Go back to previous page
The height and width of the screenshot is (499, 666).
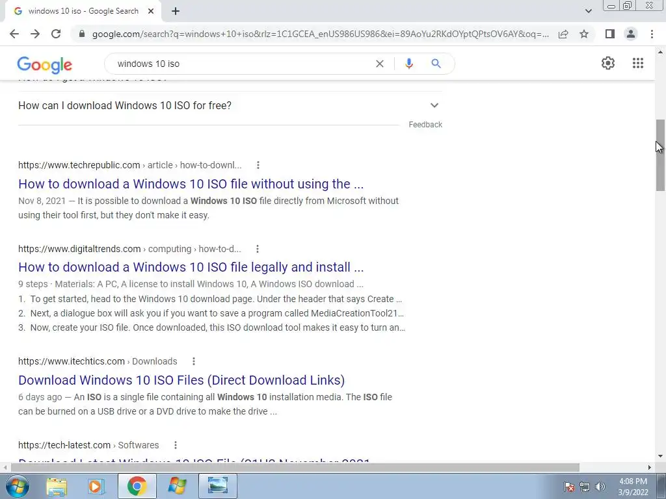pos(14,34)
